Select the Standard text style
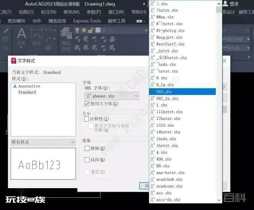The height and width of the screenshot is (210, 254). tap(27, 92)
